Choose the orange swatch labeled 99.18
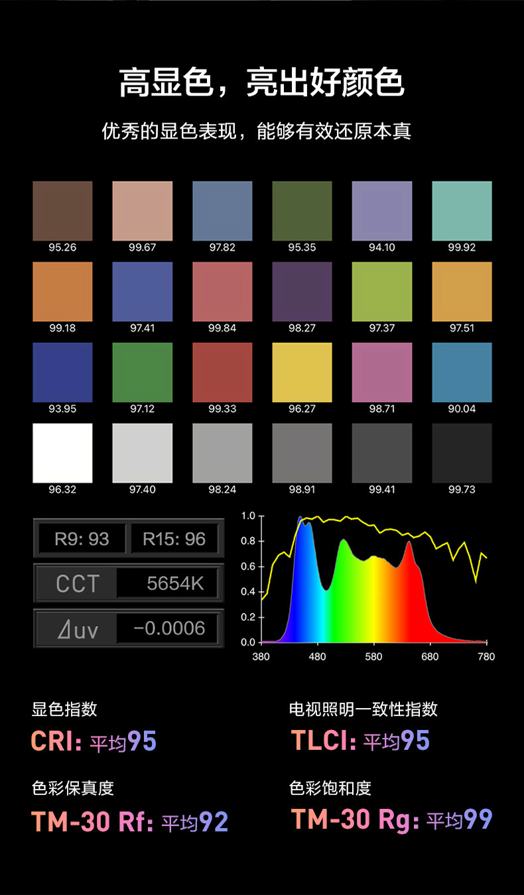This screenshot has height=895, width=524. (62, 292)
